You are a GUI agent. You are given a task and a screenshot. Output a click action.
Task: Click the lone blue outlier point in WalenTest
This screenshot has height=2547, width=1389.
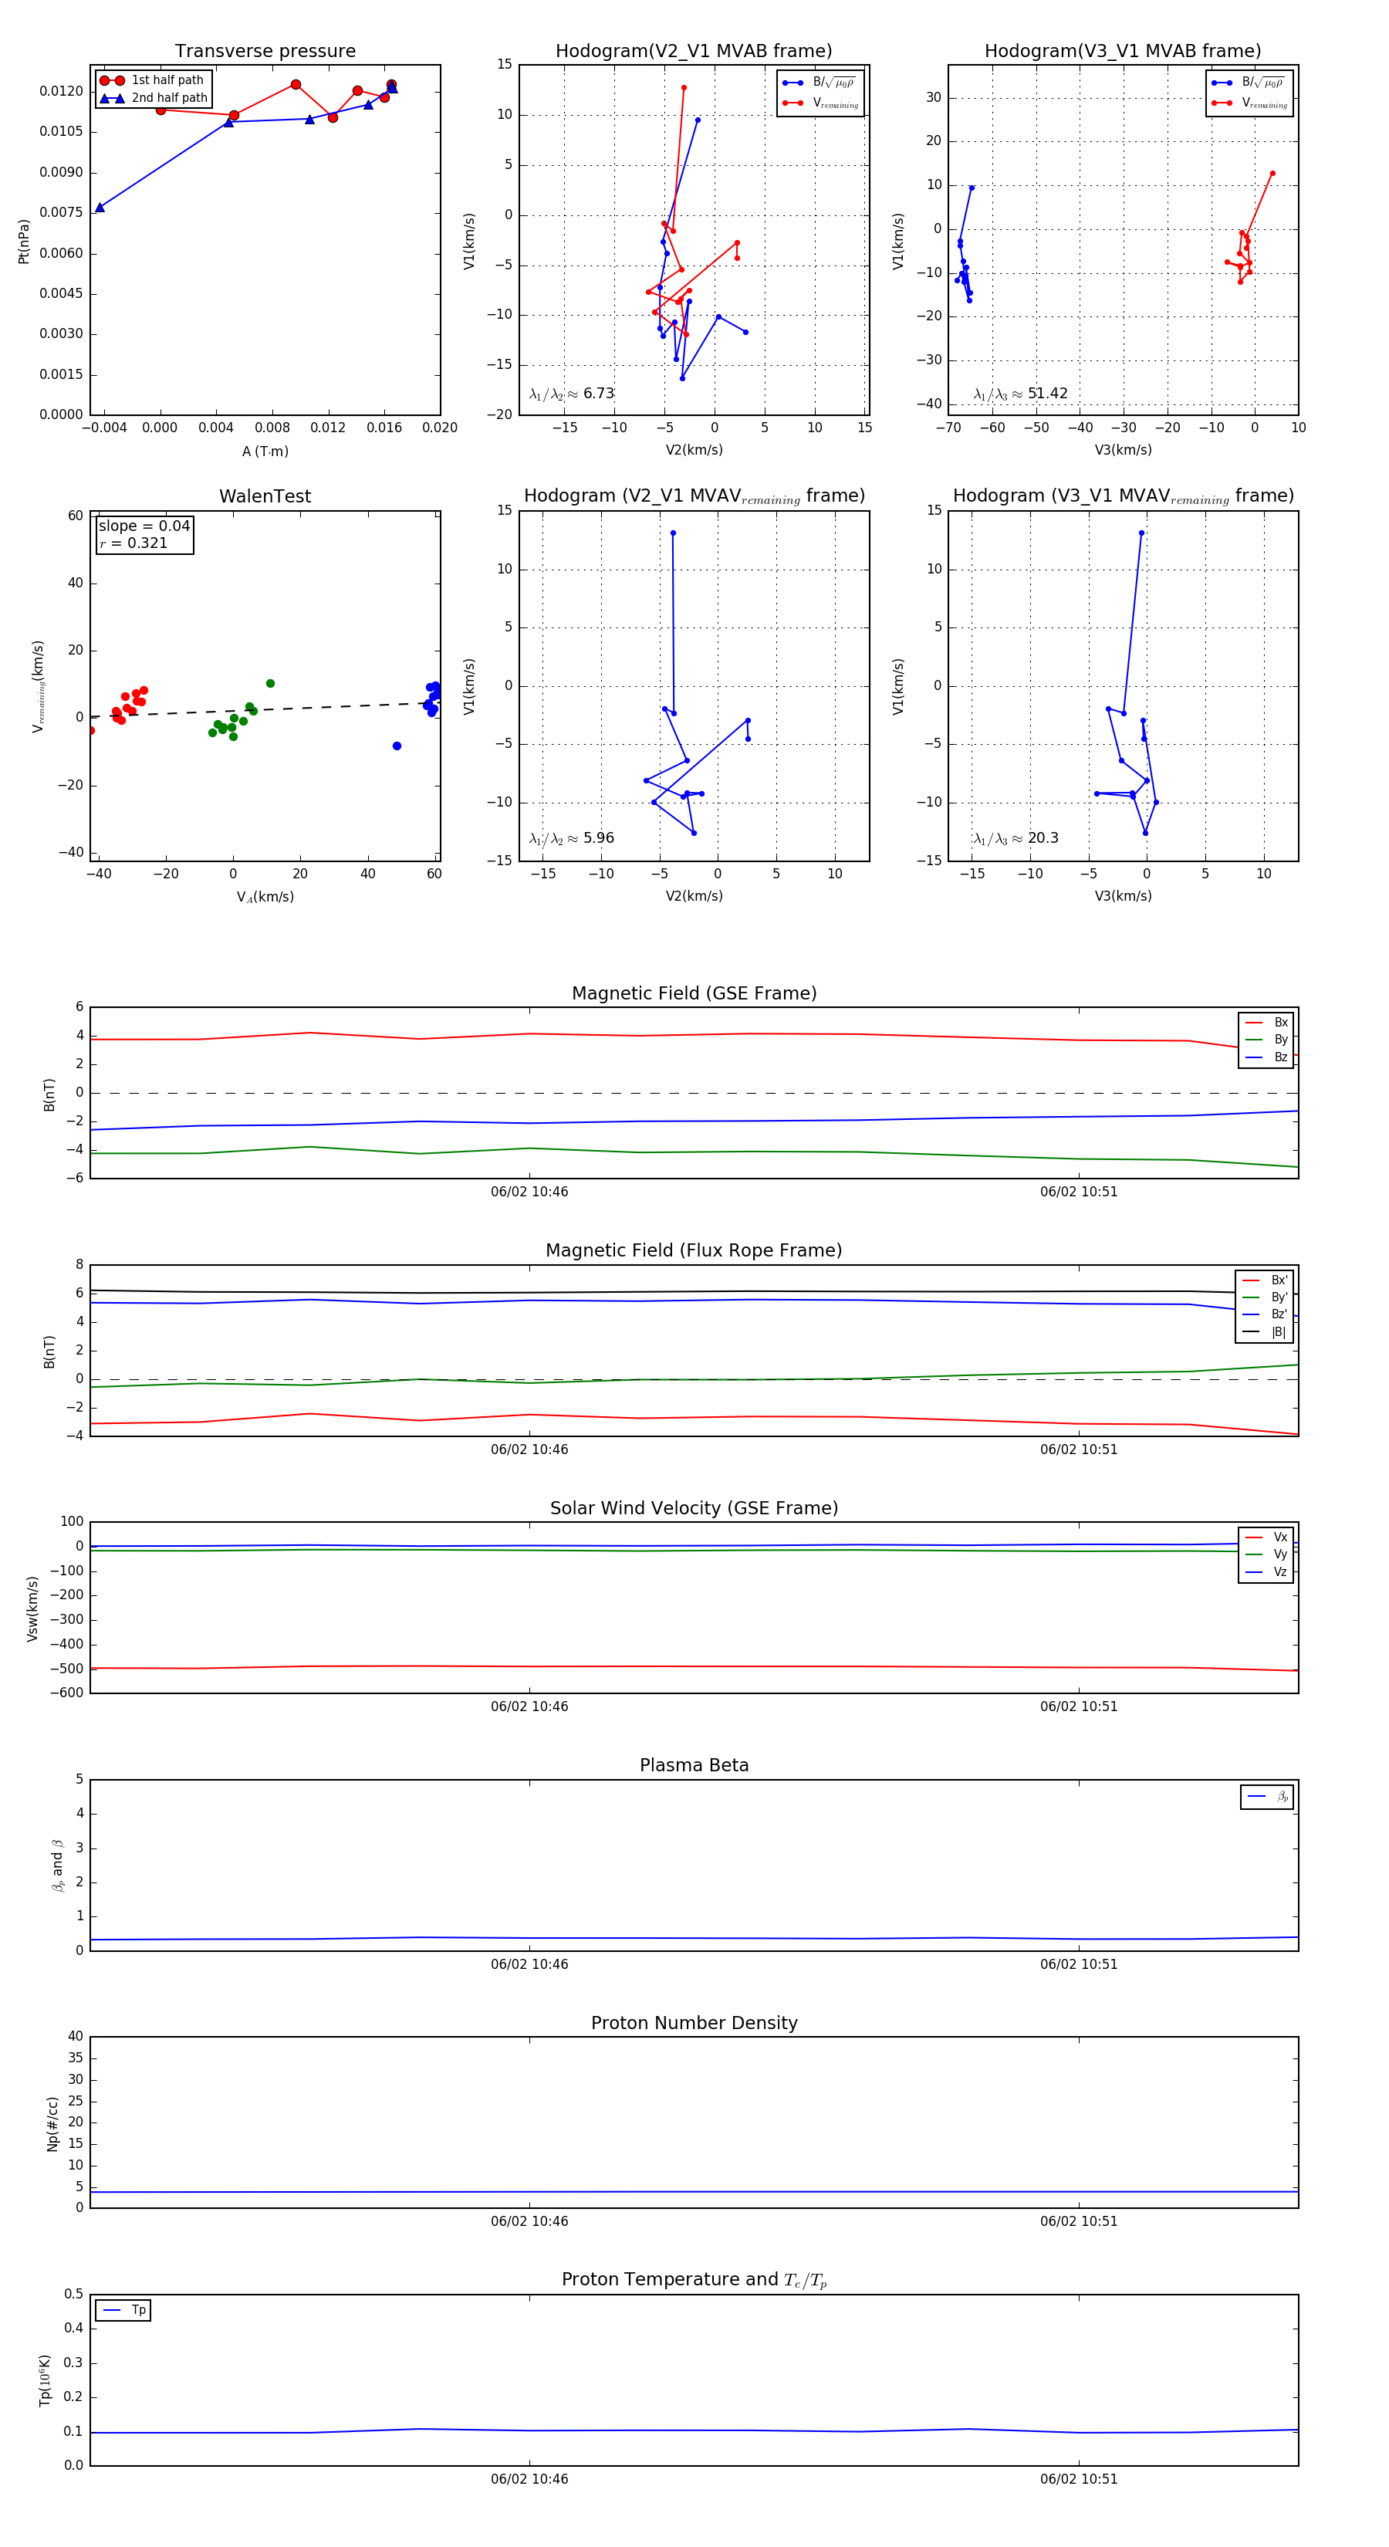tap(397, 746)
